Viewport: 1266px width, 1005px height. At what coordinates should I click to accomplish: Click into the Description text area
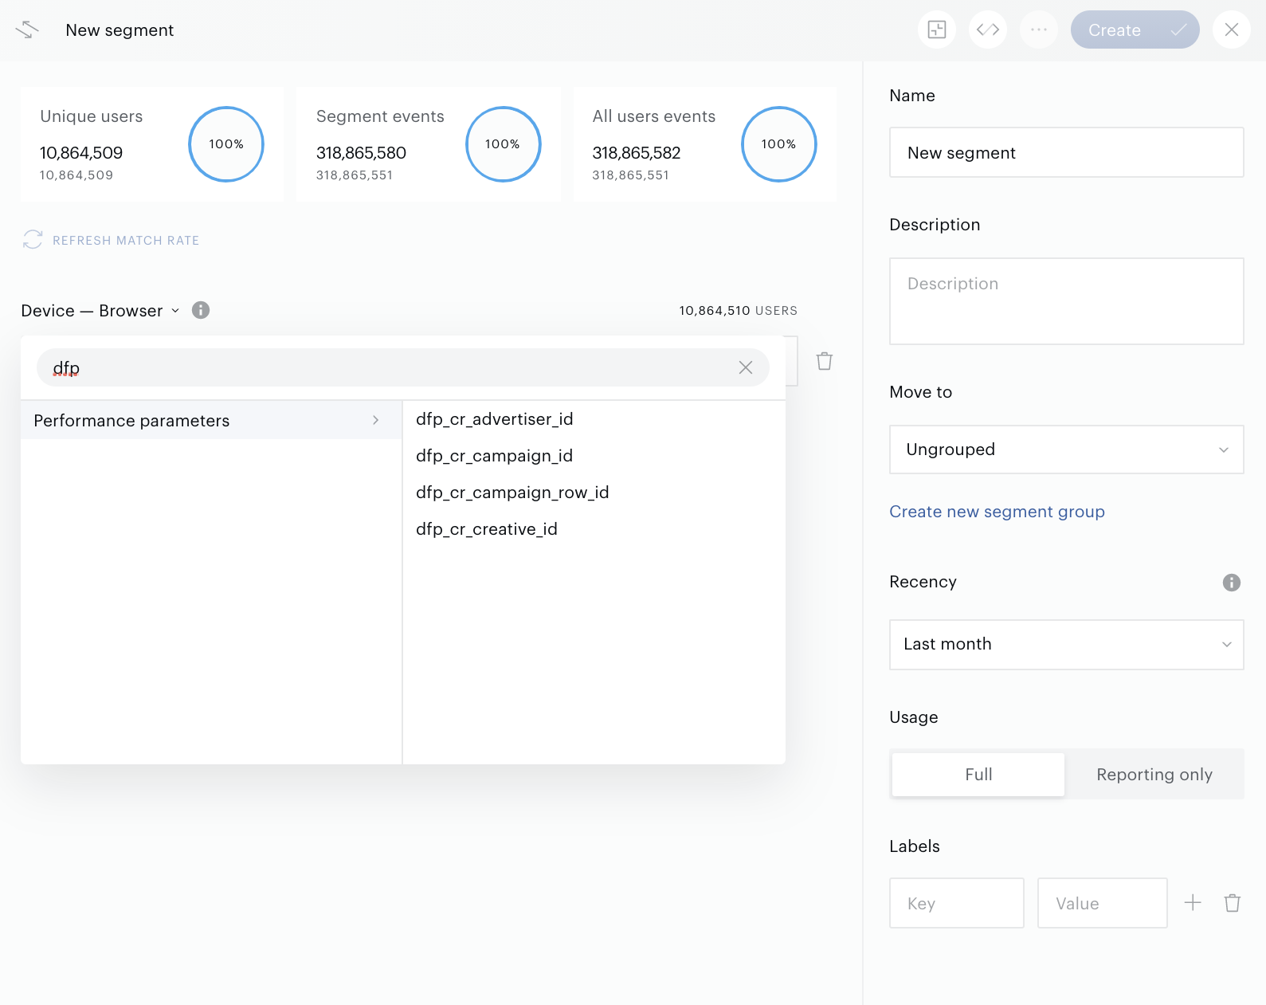1066,301
